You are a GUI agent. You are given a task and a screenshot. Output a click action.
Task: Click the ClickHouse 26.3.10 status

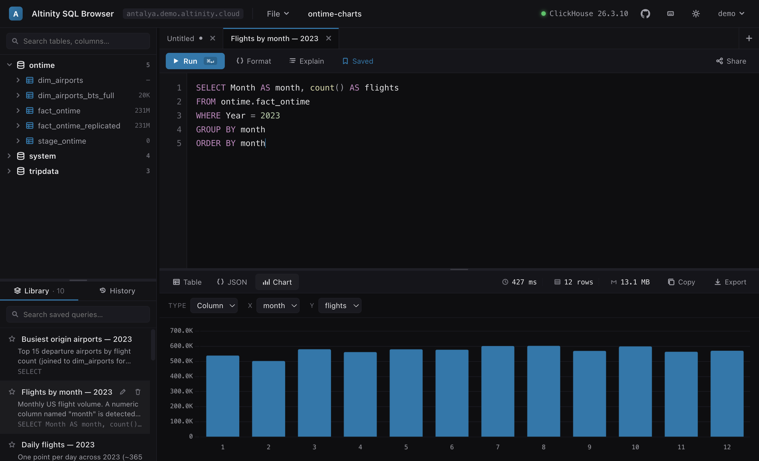[x=584, y=14]
